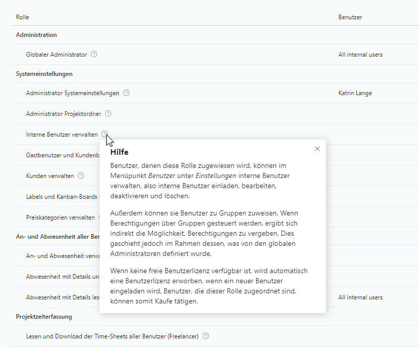Click the Administration section header
The height and width of the screenshot is (348, 419).
tap(36, 35)
